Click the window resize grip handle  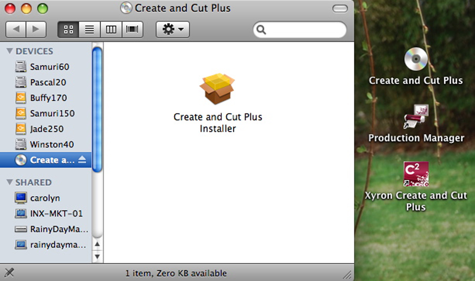347,274
